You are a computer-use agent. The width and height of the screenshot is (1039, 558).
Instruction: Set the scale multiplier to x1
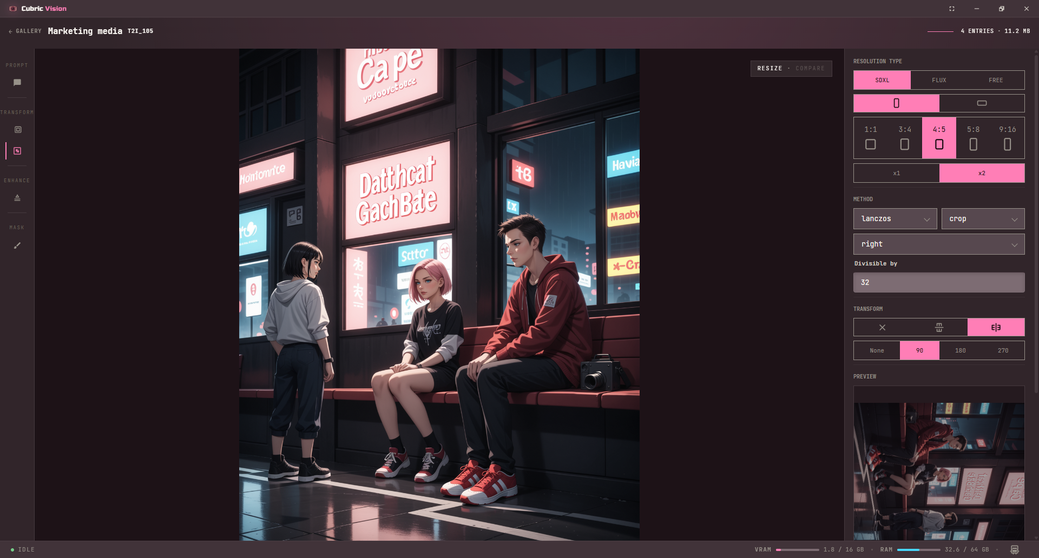pyautogui.click(x=897, y=173)
